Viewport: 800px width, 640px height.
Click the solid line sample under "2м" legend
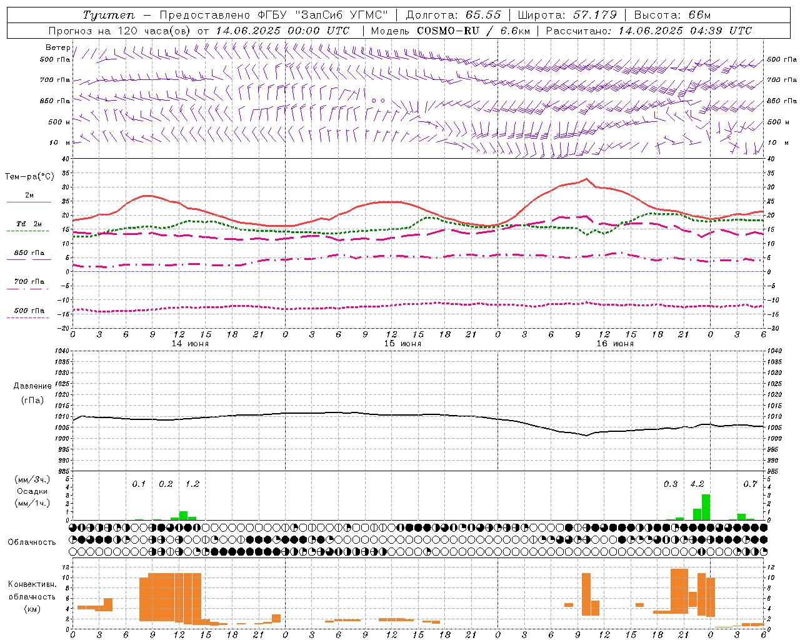29,202
